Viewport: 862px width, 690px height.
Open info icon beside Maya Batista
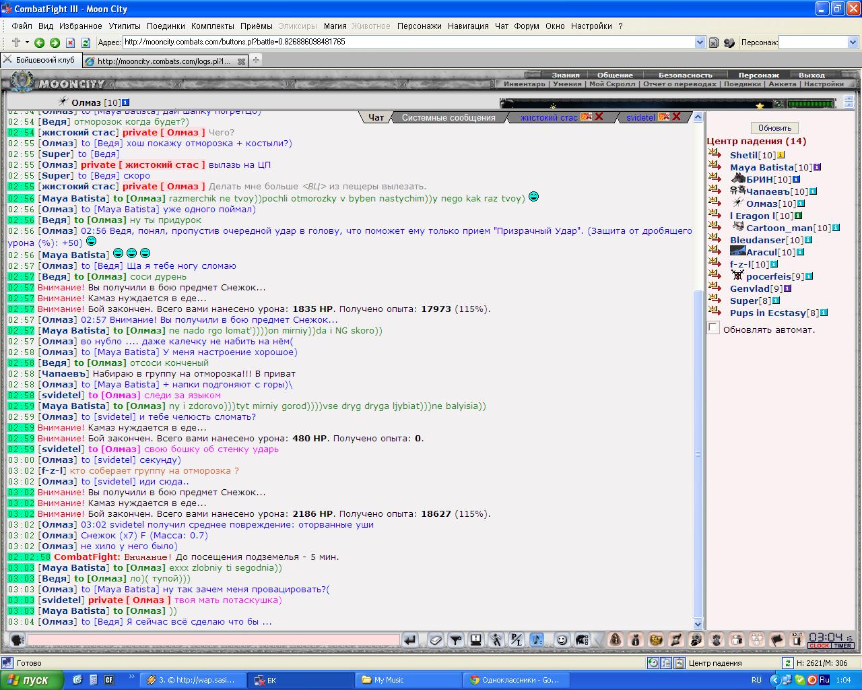coord(817,167)
